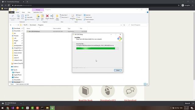This screenshot has width=195, height=110.
Task: Show hidden system tray icons
Action: (x=171, y=108)
